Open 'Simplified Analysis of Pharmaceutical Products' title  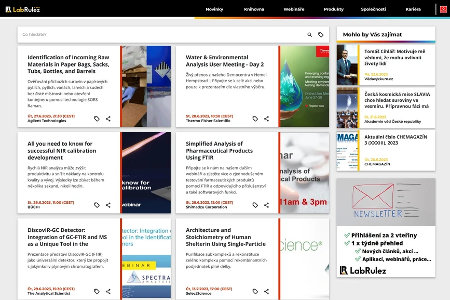[219, 151]
